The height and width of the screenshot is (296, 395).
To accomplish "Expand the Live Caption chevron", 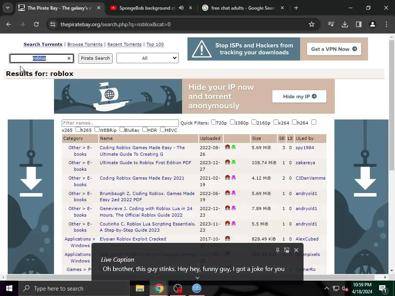I will pos(197,277).
